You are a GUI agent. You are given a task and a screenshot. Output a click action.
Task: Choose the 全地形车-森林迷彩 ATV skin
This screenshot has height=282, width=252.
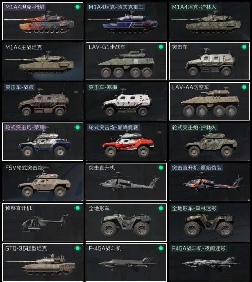(210, 222)
